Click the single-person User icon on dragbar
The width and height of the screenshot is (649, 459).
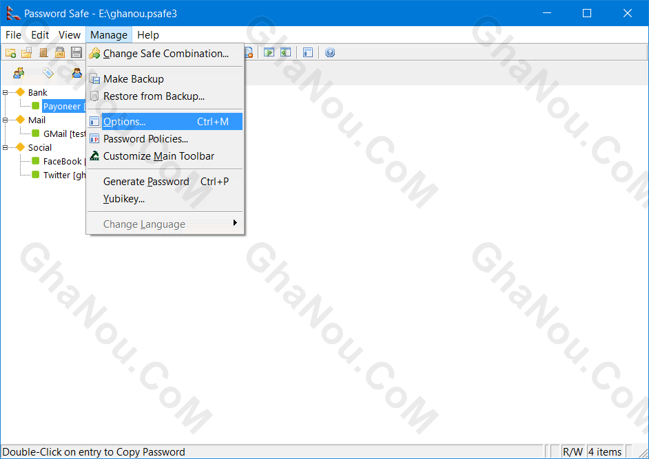tap(77, 73)
